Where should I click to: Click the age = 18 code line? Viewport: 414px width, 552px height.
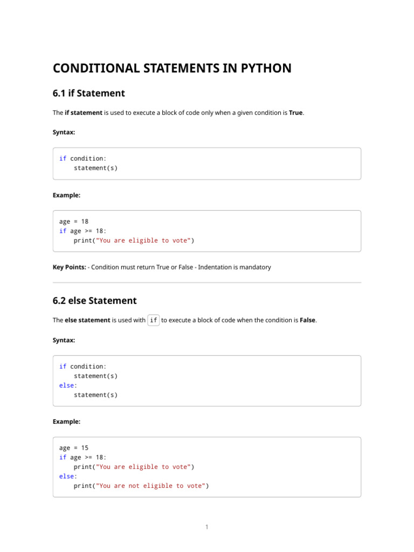pyautogui.click(x=74, y=222)
